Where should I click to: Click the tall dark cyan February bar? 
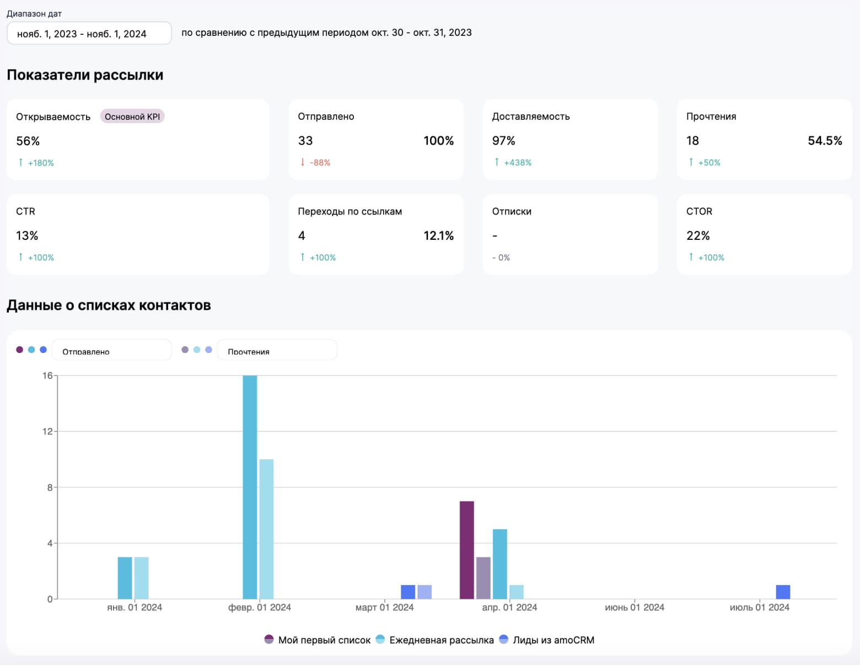click(x=250, y=487)
